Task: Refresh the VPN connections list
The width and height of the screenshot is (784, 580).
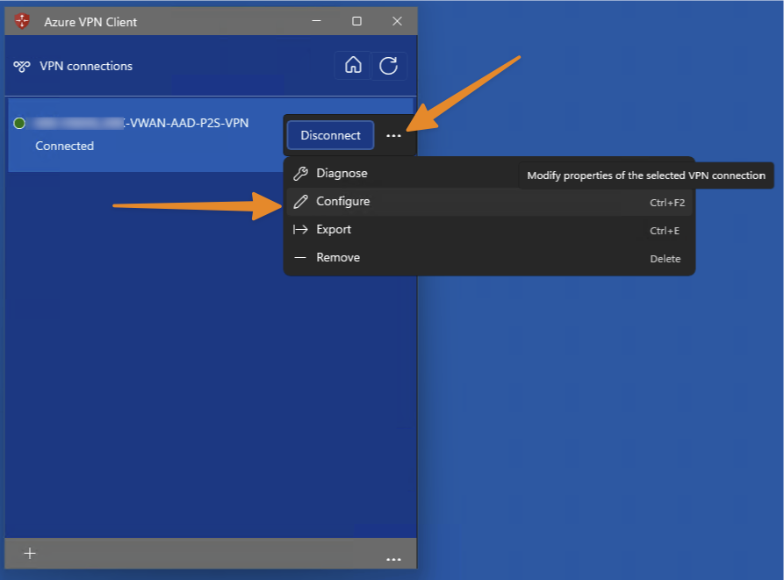Action: 388,66
